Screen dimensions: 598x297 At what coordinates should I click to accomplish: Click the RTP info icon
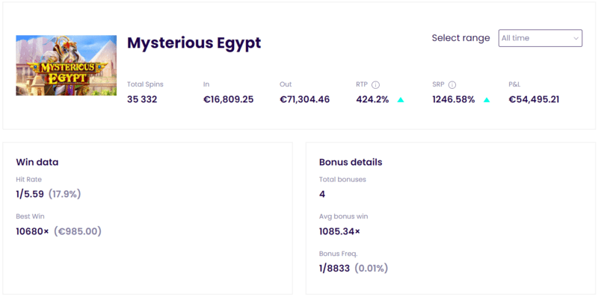(376, 85)
